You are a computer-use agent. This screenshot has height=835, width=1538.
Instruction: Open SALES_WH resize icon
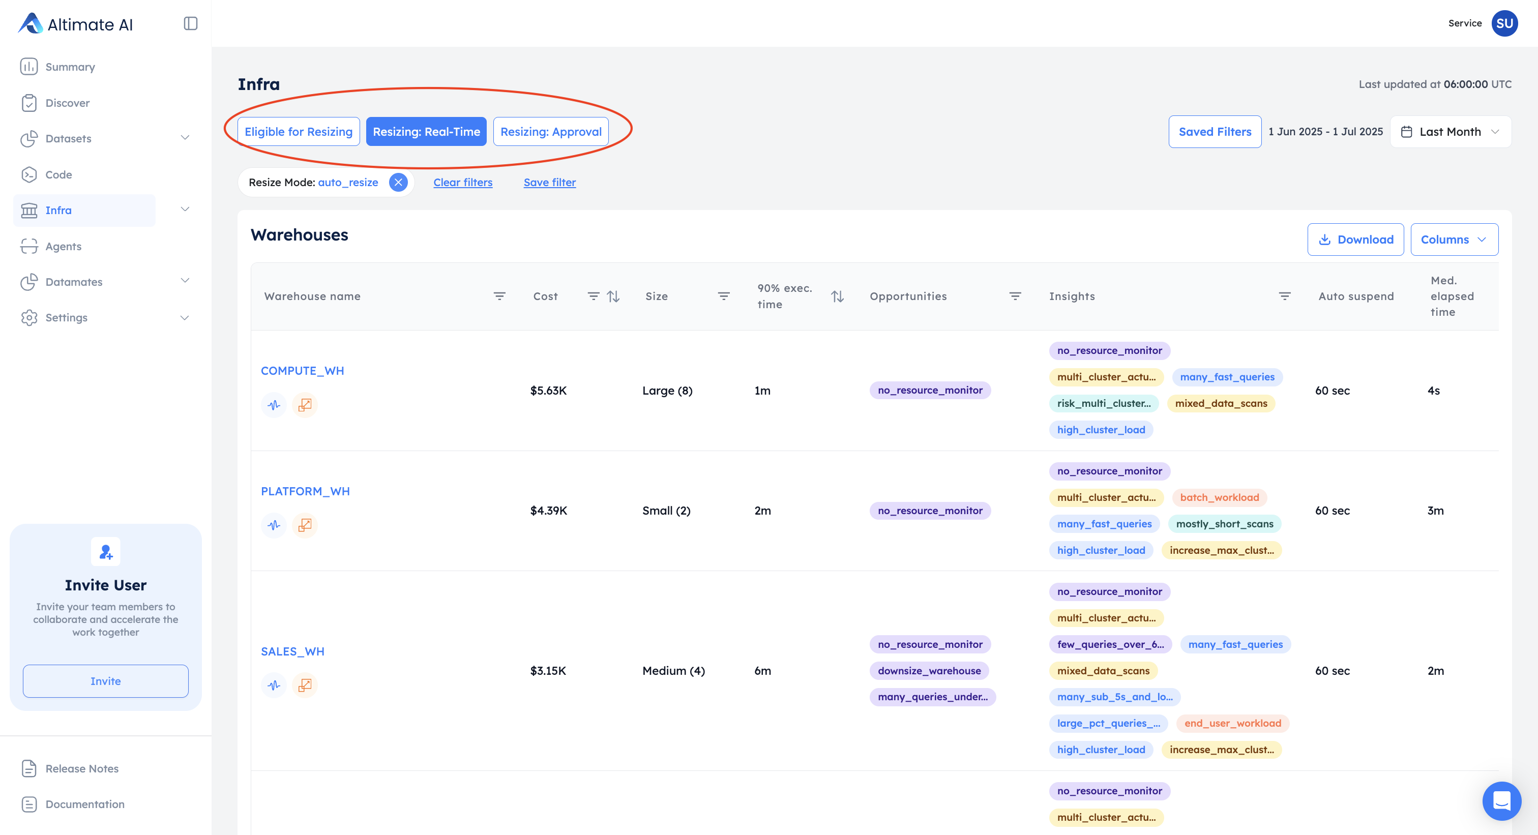coord(305,685)
